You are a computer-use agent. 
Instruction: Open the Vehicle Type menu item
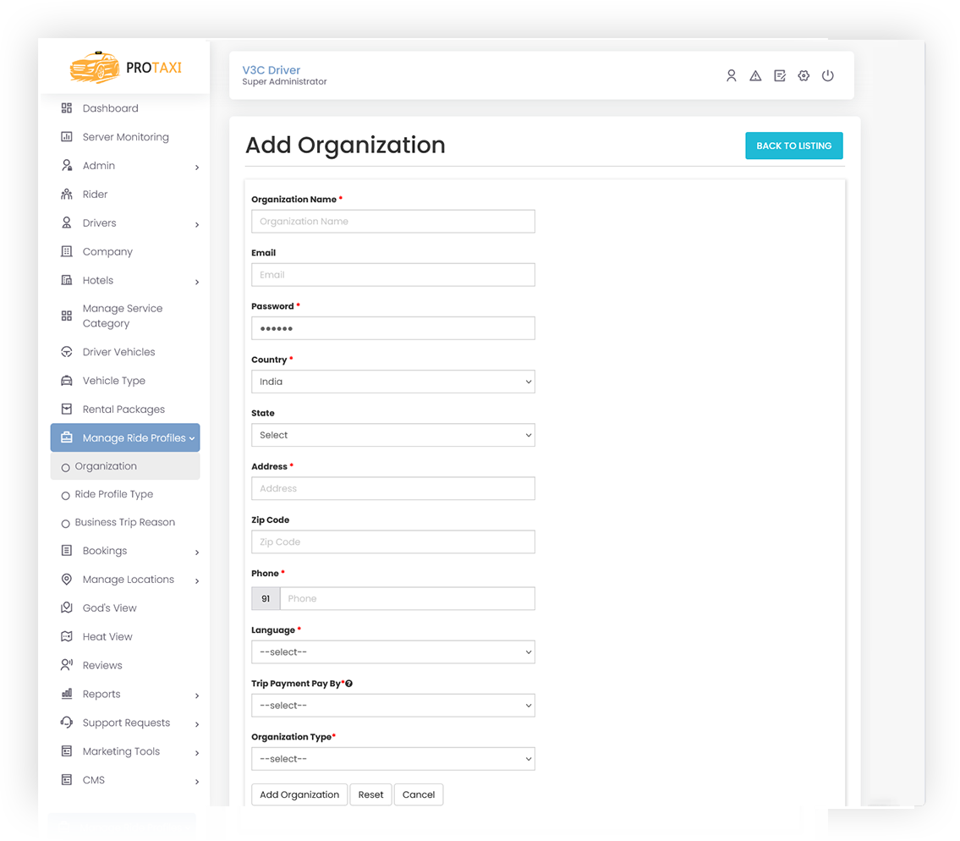click(125, 381)
